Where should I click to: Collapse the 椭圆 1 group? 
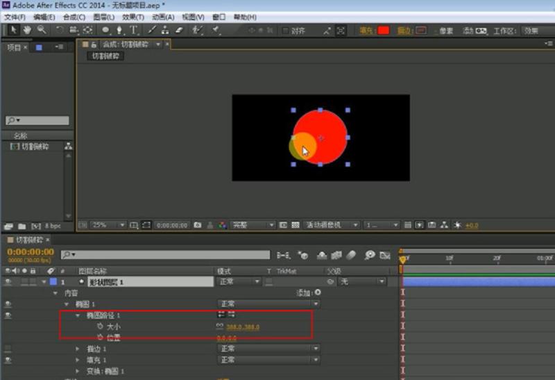pos(67,304)
